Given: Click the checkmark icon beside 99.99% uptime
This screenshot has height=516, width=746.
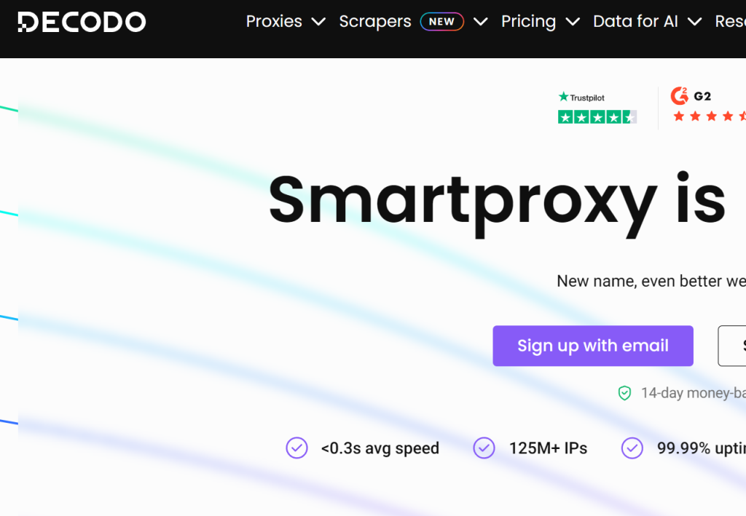Looking at the screenshot, I should [632, 448].
